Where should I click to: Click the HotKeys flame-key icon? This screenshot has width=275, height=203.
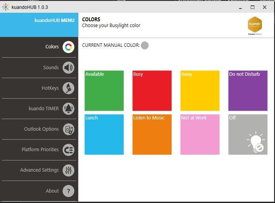pos(68,88)
